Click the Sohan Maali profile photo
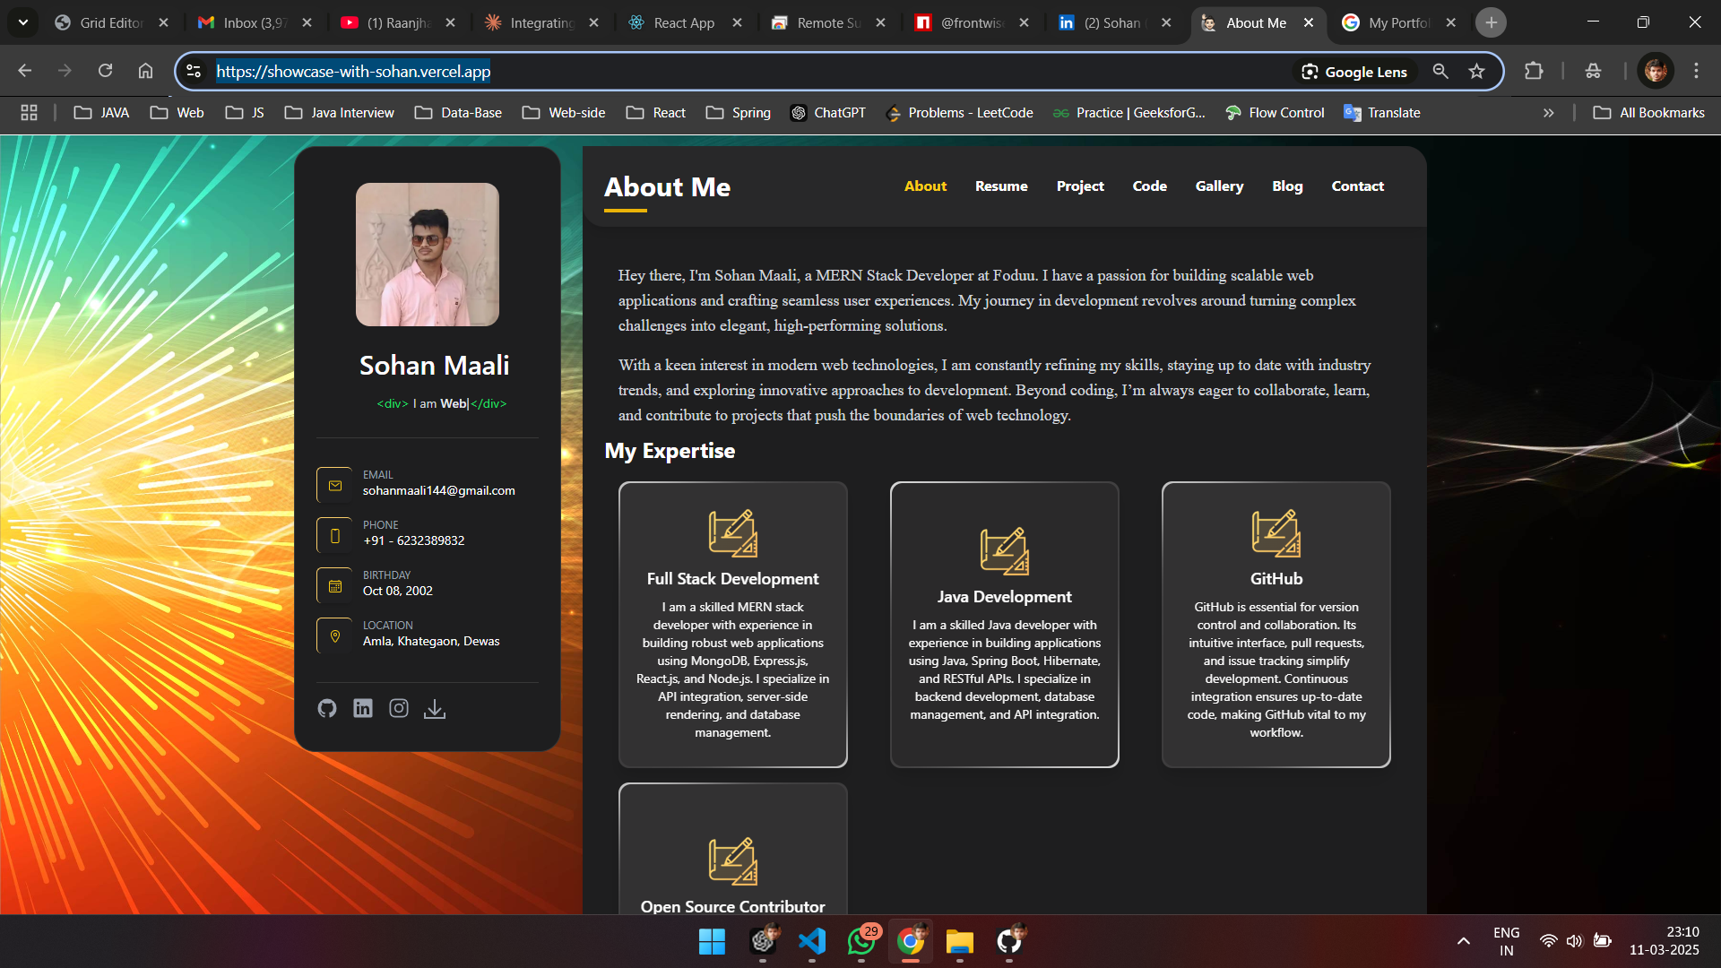This screenshot has height=968, width=1721. (x=428, y=255)
